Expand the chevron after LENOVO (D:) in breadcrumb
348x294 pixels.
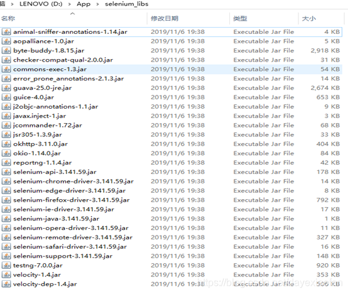70,4
